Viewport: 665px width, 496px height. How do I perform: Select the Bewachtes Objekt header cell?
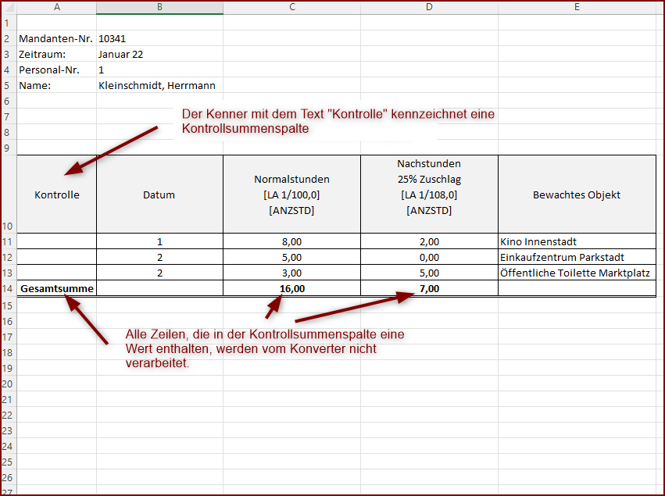[577, 194]
